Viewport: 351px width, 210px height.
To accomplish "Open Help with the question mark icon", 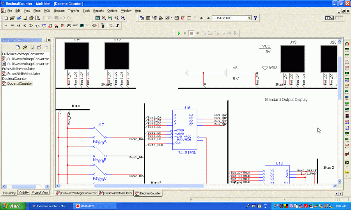I will (255, 18).
